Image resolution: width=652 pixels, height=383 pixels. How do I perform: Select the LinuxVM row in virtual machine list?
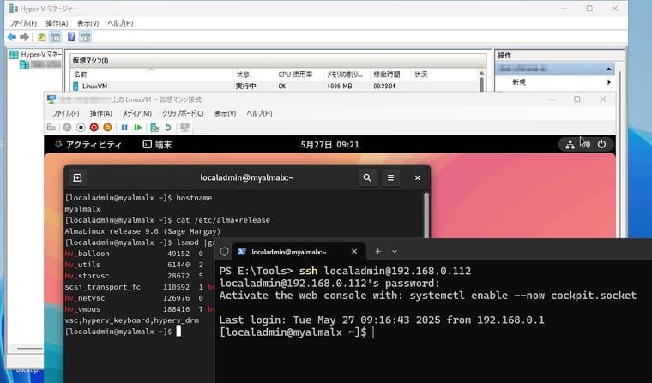pyautogui.click(x=275, y=86)
